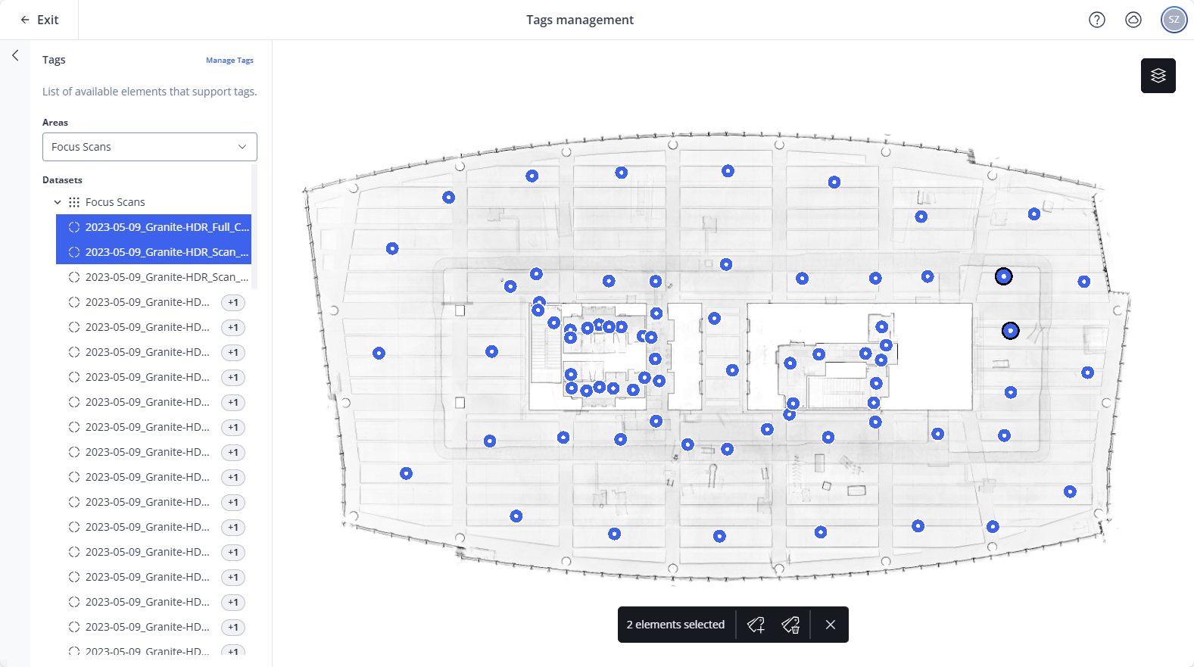Clear selection with the X icon
Viewport: 1194px width, 667px height.
(x=831, y=625)
